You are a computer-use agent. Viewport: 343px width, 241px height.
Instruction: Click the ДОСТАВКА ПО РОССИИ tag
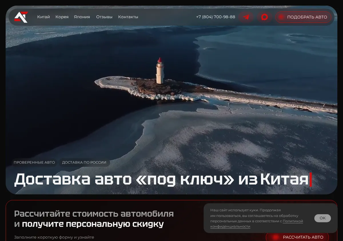click(84, 162)
